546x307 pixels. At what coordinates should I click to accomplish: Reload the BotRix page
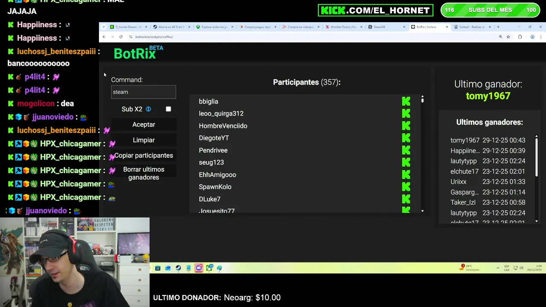tap(121, 37)
